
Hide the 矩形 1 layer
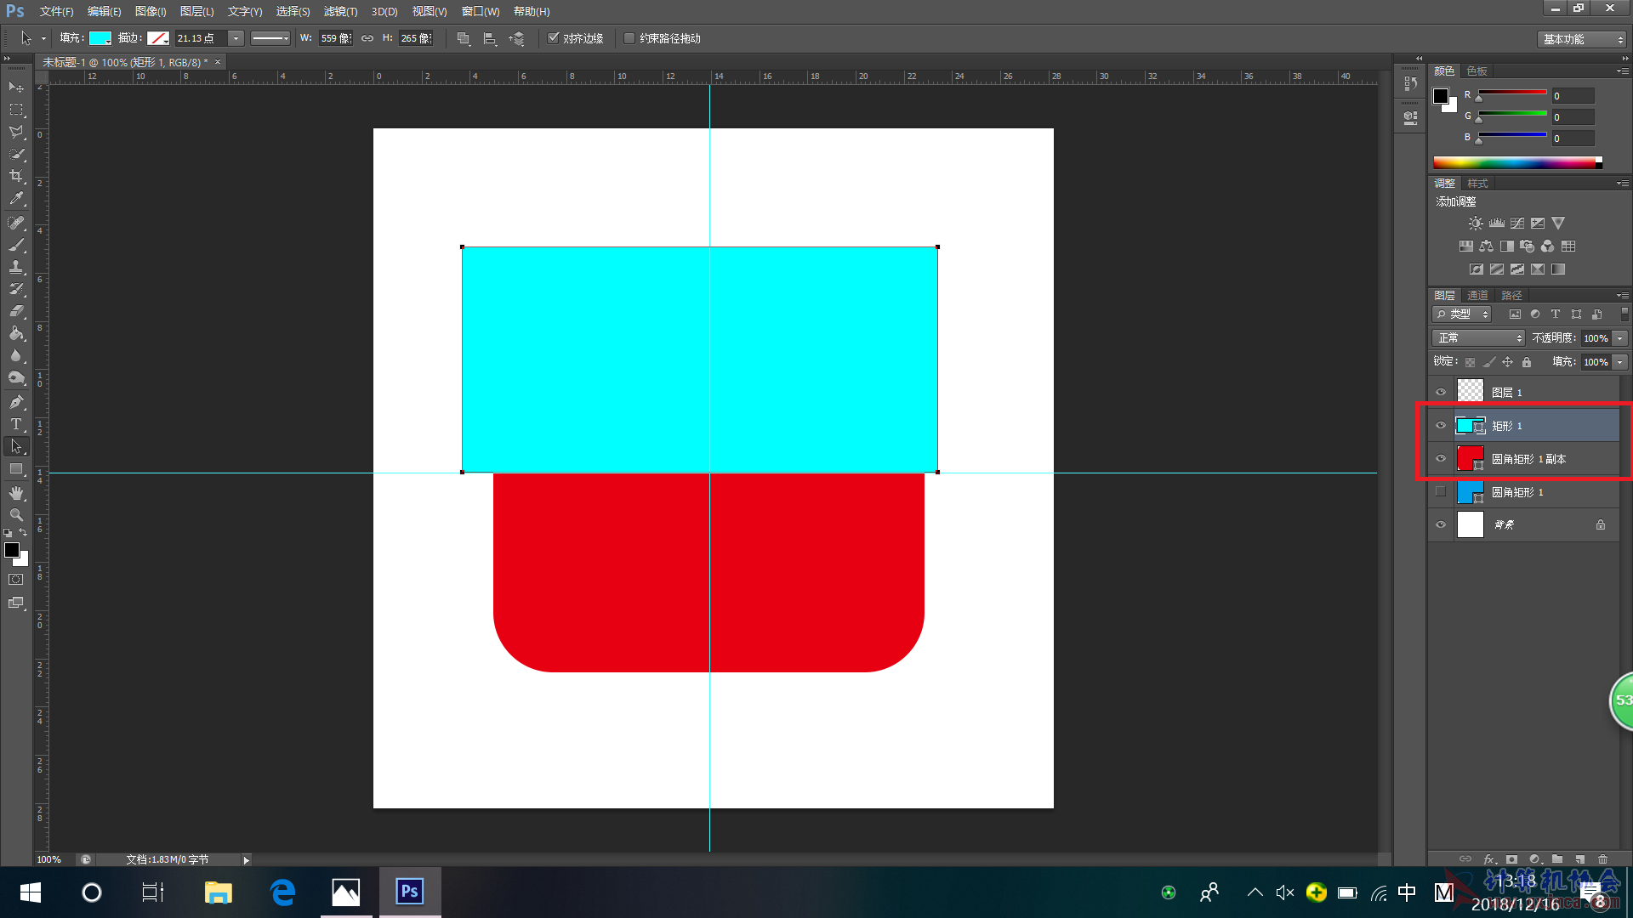[x=1441, y=425]
